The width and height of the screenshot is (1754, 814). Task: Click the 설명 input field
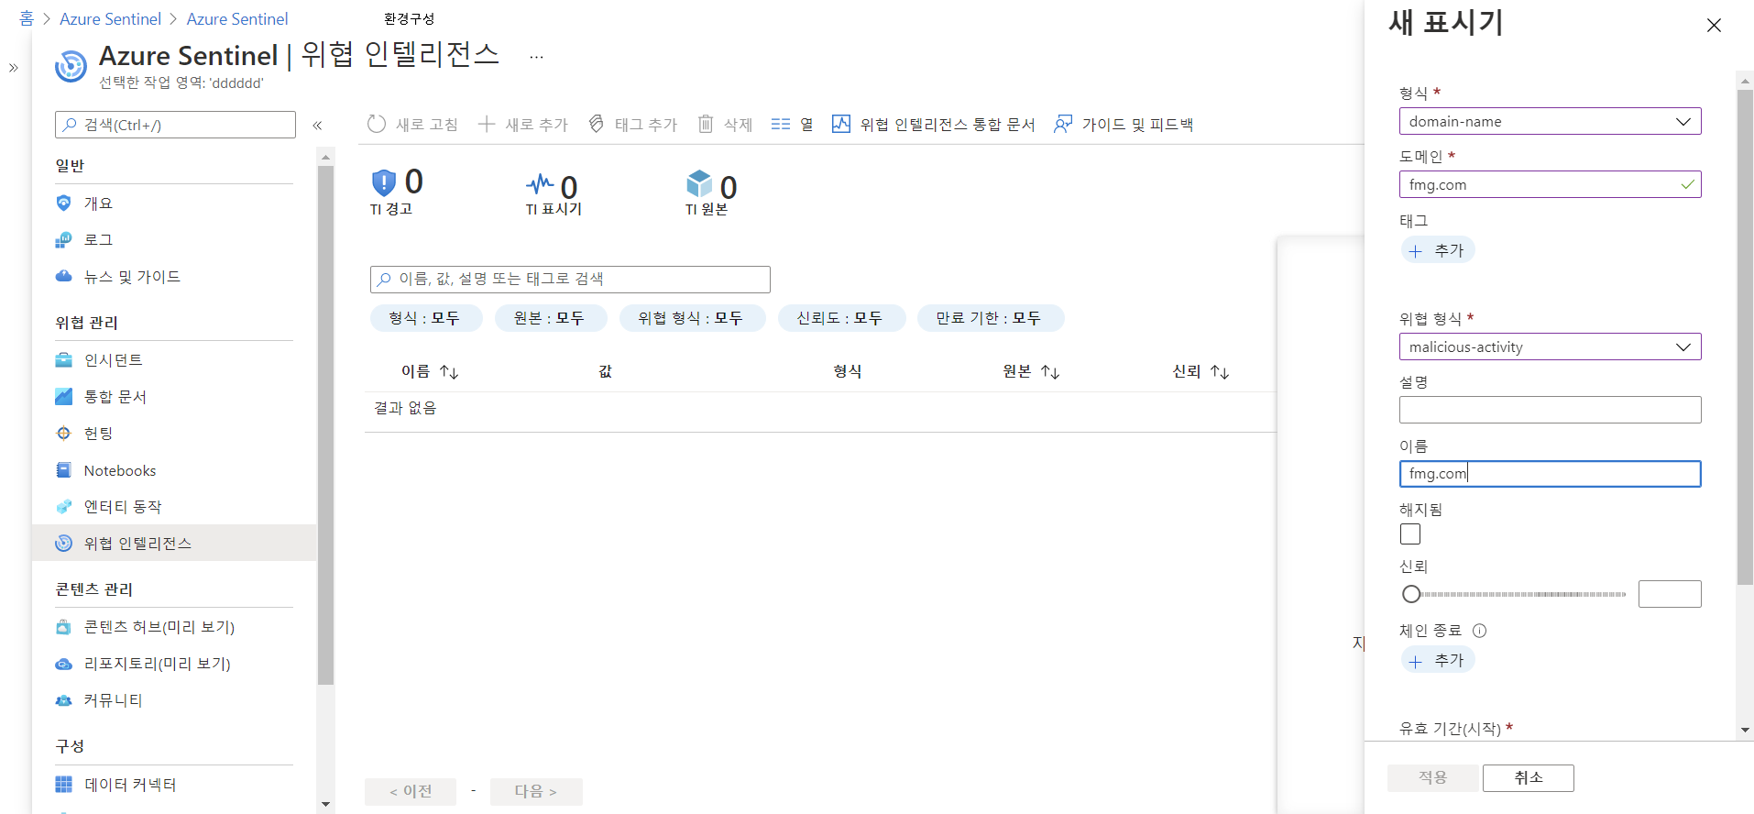point(1550,410)
